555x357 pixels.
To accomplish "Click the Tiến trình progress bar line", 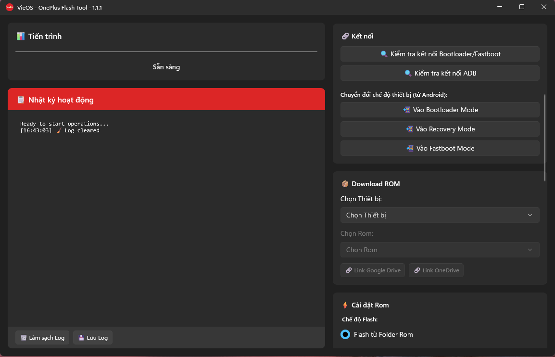I will click(166, 51).
